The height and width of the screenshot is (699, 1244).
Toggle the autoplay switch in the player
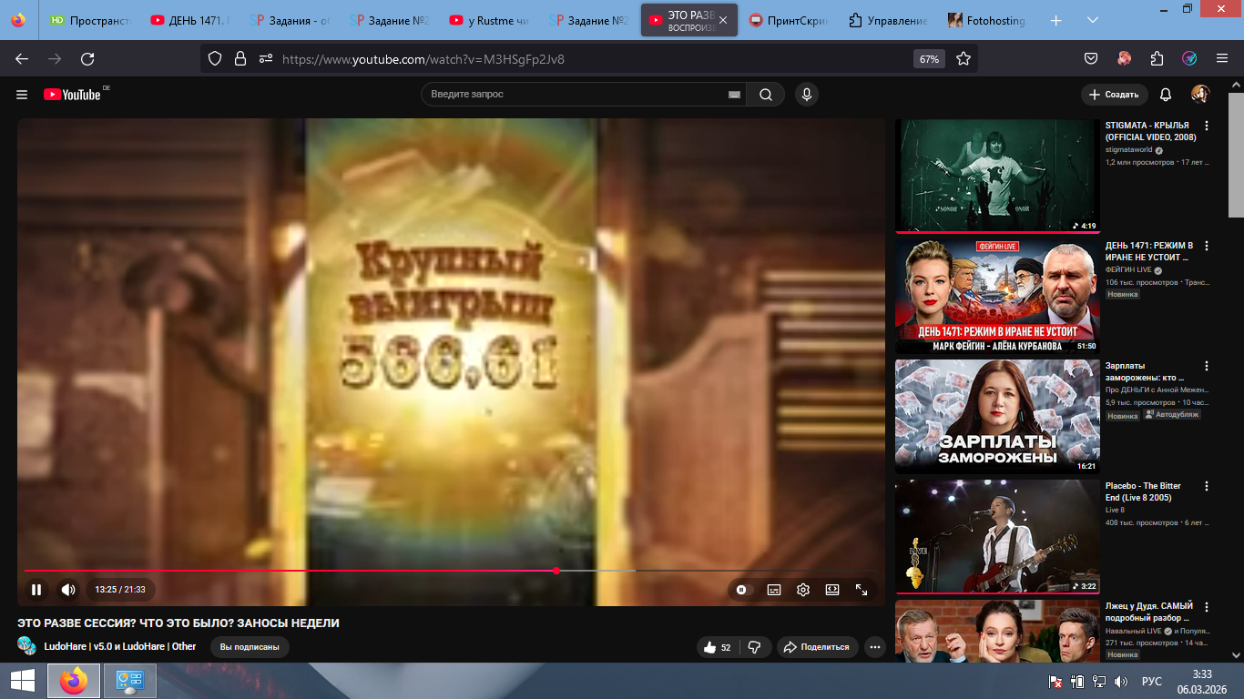(741, 590)
